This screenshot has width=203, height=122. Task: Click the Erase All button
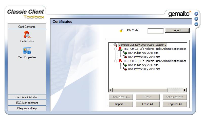pyautogui.click(x=147, y=104)
